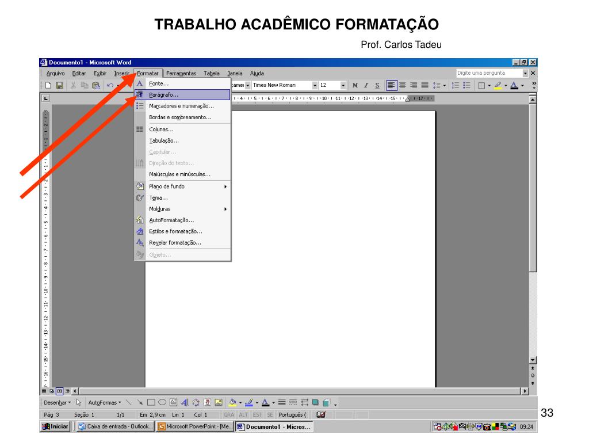The image size is (589, 442).
Task: Select Align Right paragraph alignment
Action: click(413, 85)
